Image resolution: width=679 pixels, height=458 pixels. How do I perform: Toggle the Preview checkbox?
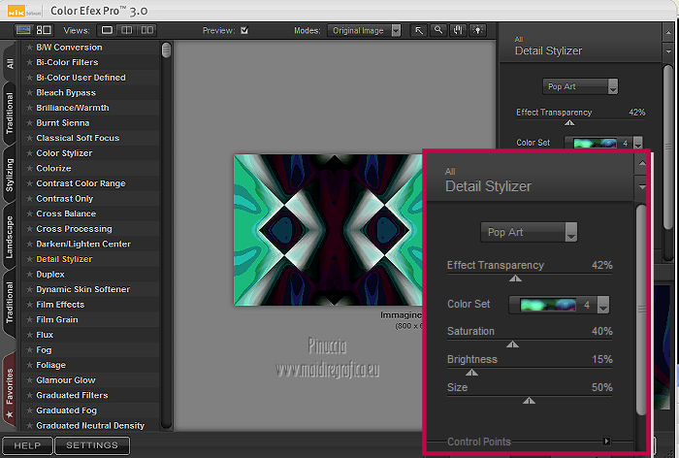click(x=244, y=30)
